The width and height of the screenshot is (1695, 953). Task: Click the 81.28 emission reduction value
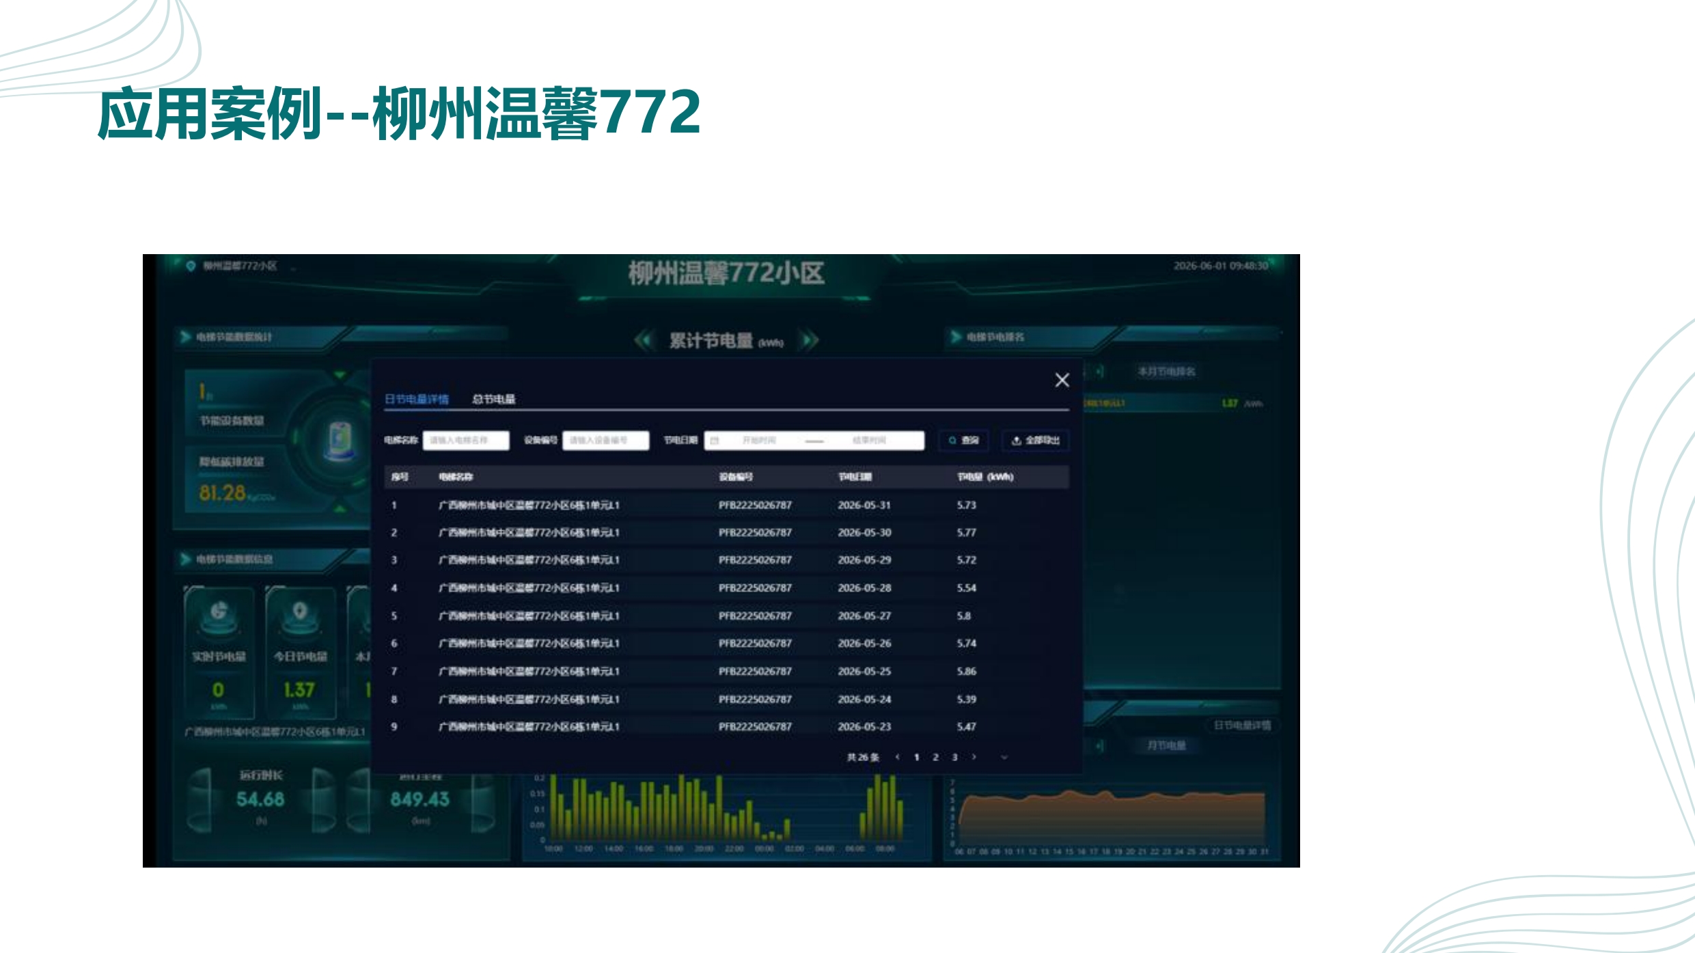pos(222,493)
